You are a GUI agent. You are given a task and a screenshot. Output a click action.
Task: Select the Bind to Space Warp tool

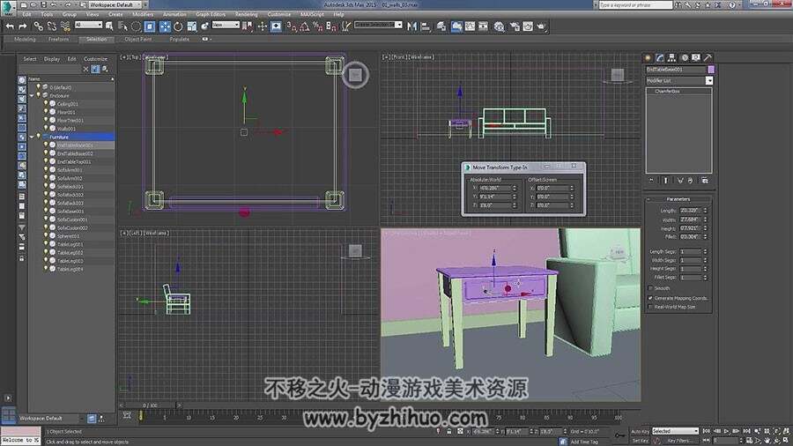click(x=65, y=26)
